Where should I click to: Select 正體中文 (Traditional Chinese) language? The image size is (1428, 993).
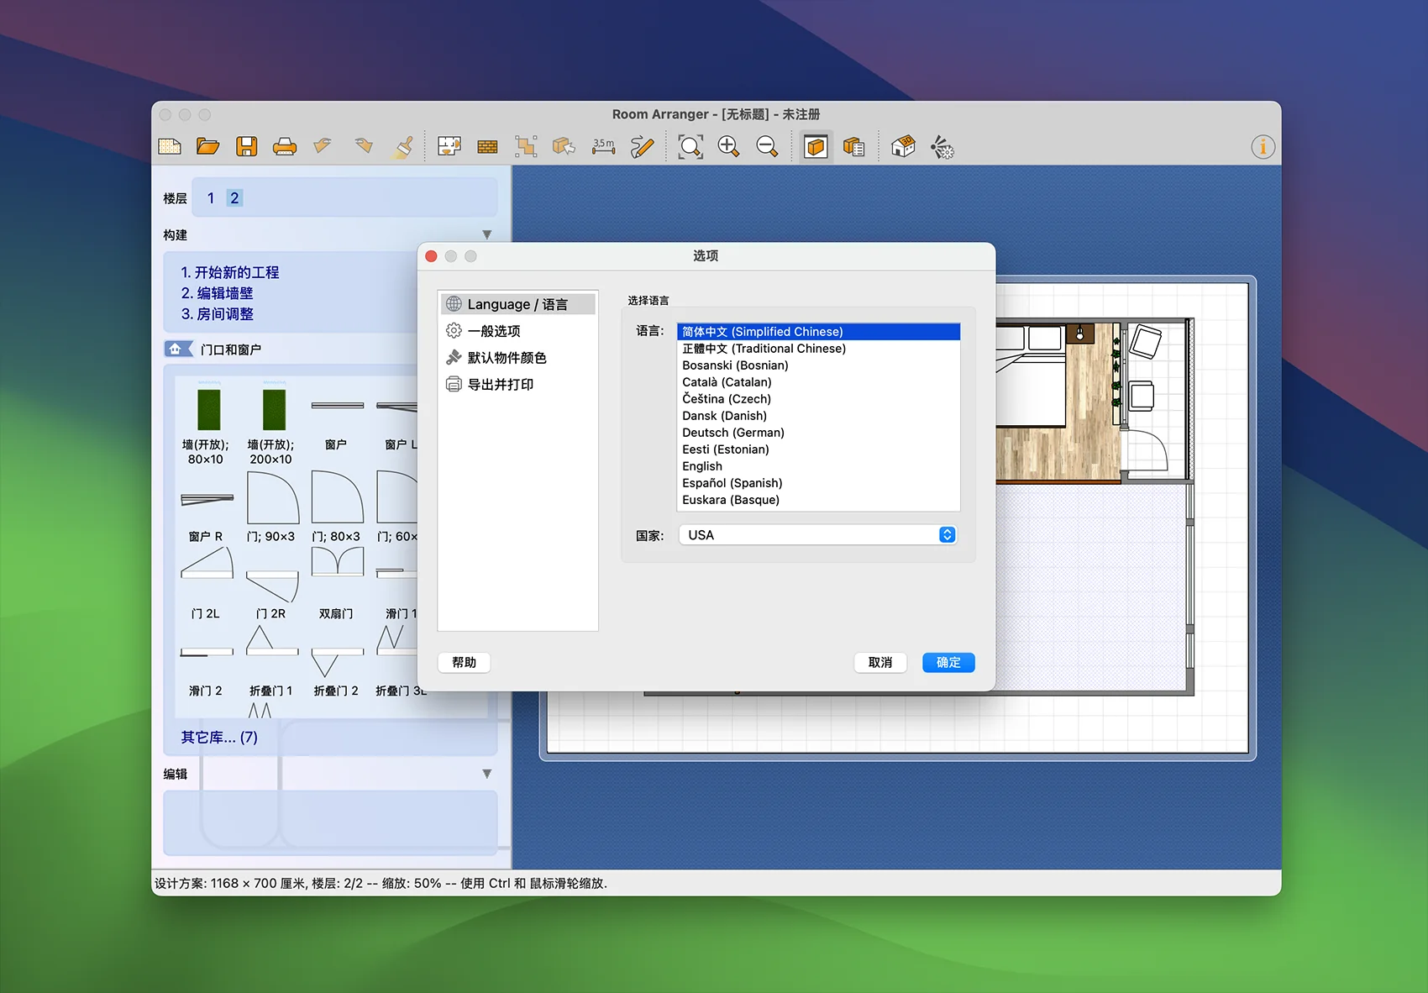(818, 349)
